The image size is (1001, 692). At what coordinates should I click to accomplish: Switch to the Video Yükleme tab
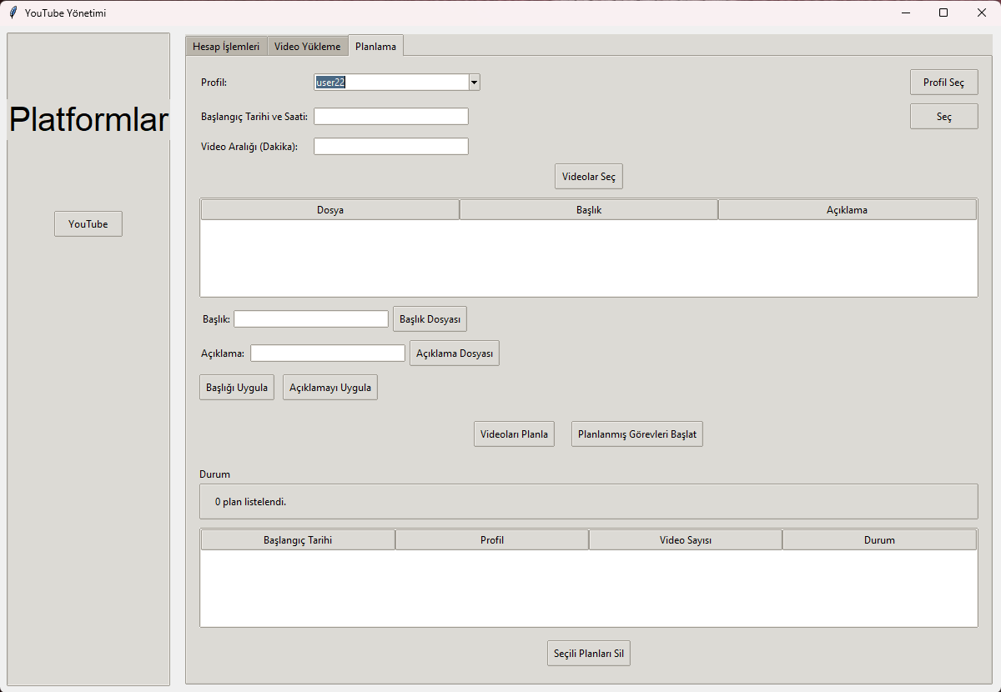tap(308, 47)
